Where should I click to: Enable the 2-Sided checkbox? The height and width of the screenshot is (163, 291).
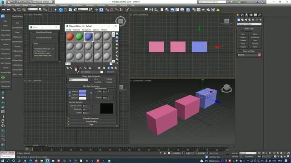(105, 79)
